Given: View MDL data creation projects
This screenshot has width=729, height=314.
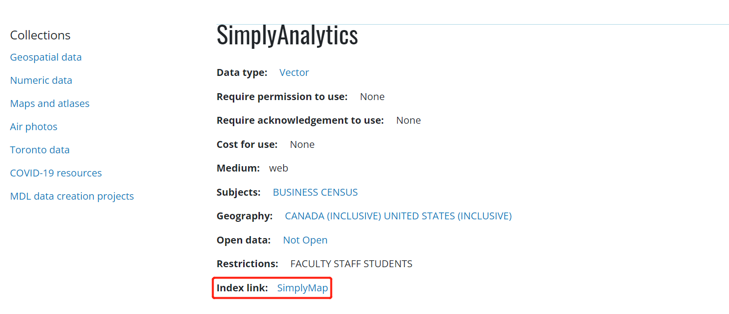Looking at the screenshot, I should [72, 196].
